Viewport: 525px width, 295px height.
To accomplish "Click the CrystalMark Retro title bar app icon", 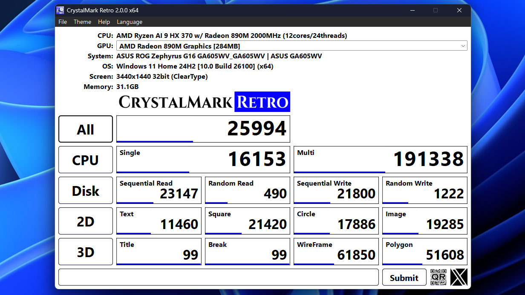I will (x=60, y=10).
